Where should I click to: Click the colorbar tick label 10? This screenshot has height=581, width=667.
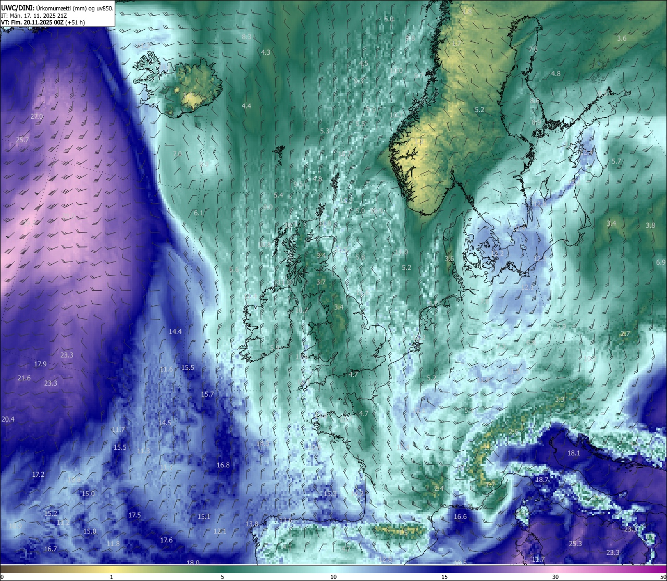[333, 577]
